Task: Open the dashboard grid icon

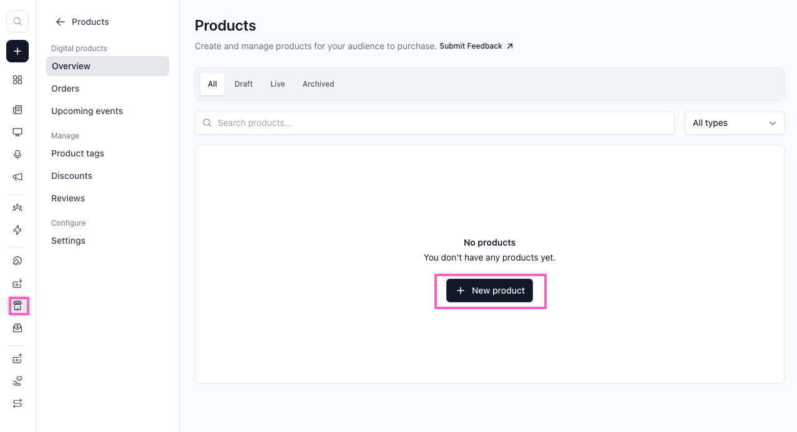Action: (x=17, y=80)
